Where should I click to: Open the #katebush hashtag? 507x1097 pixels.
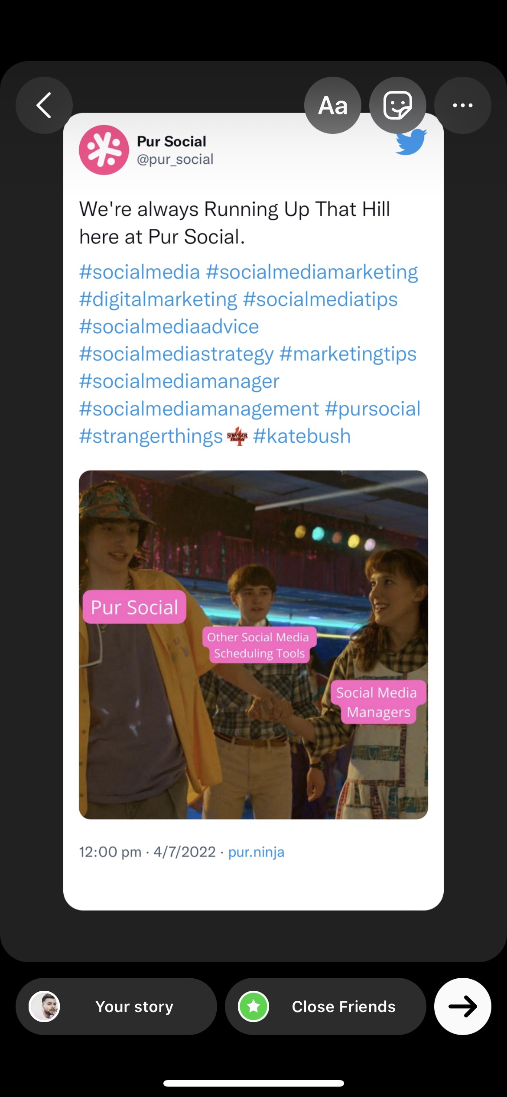click(x=302, y=436)
